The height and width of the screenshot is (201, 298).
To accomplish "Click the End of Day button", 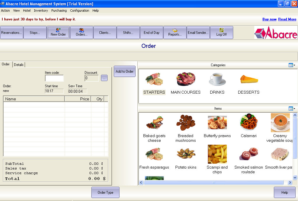I will (x=151, y=32).
